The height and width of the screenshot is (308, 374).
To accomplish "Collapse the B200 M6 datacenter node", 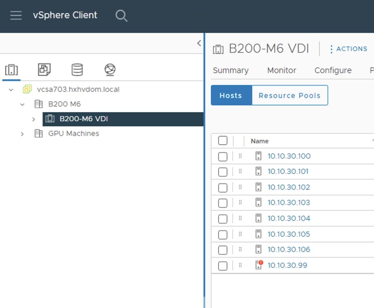I will [22, 104].
